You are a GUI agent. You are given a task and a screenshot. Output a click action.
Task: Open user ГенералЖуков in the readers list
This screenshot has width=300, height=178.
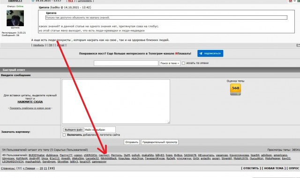[x=155, y=158]
